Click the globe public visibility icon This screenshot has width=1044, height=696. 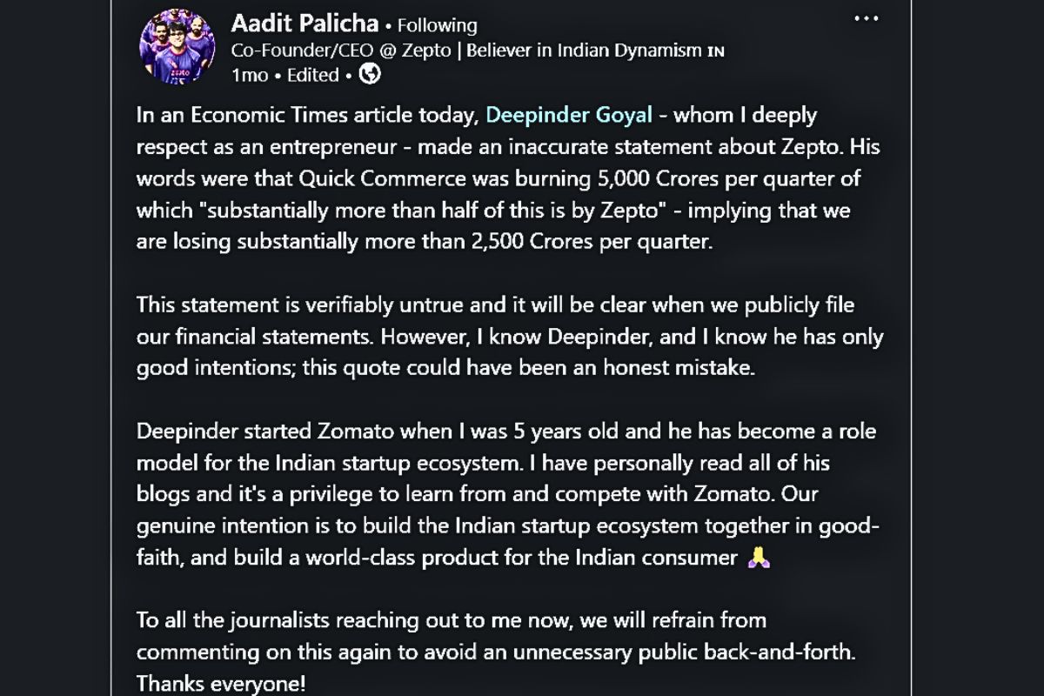pos(370,75)
